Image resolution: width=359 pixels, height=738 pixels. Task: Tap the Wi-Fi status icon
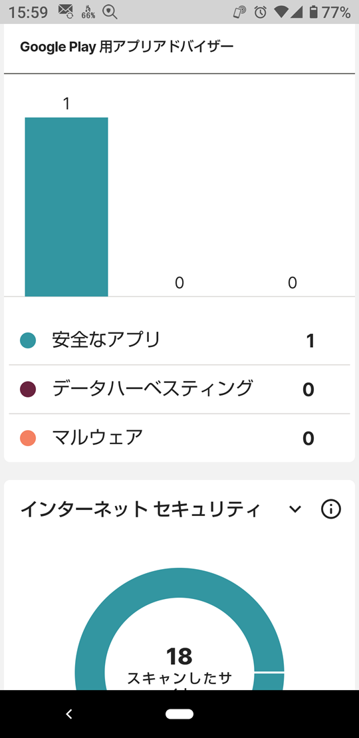coord(281,12)
